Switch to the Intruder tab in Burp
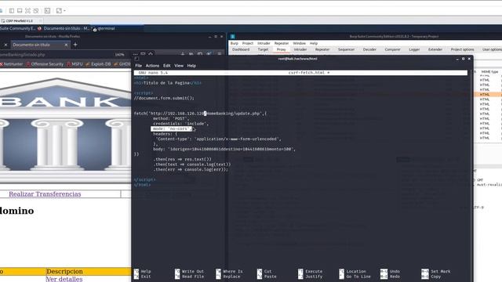Screen dimensions: 502x282 click(x=300, y=49)
